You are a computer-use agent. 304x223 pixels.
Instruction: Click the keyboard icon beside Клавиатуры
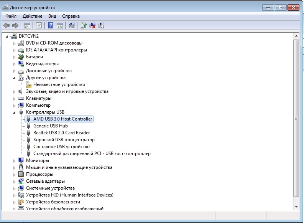click(21, 98)
